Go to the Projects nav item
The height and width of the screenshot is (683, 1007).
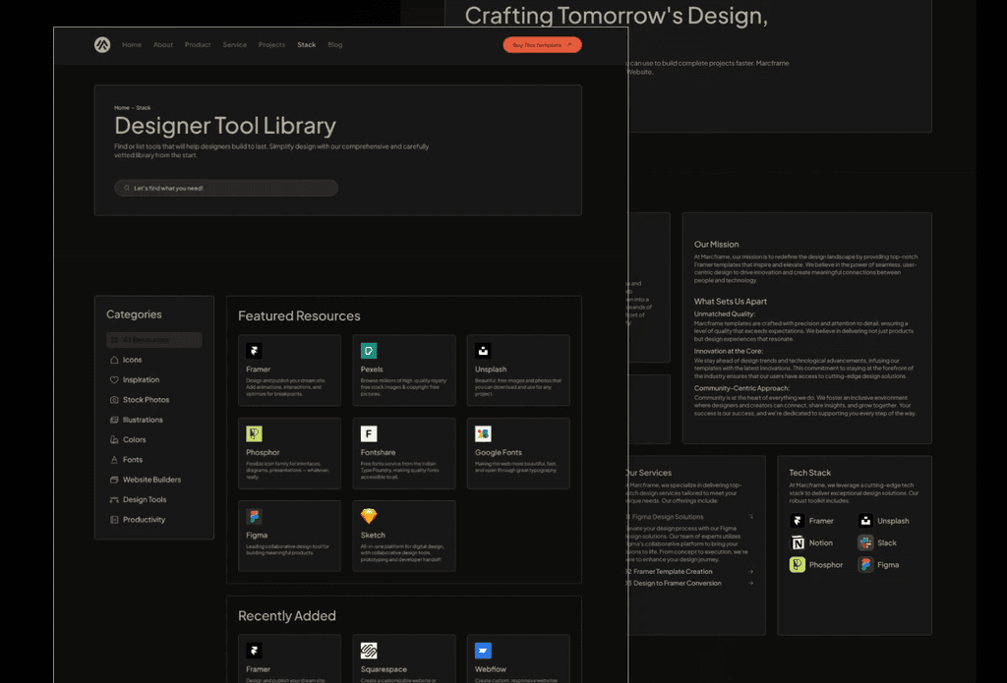pyautogui.click(x=271, y=45)
